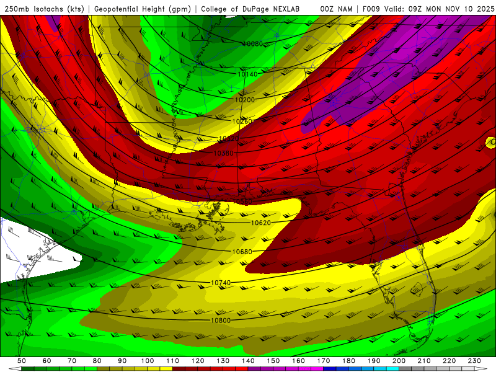Click the bright yellow swatch ending at 110

(x=166, y=369)
